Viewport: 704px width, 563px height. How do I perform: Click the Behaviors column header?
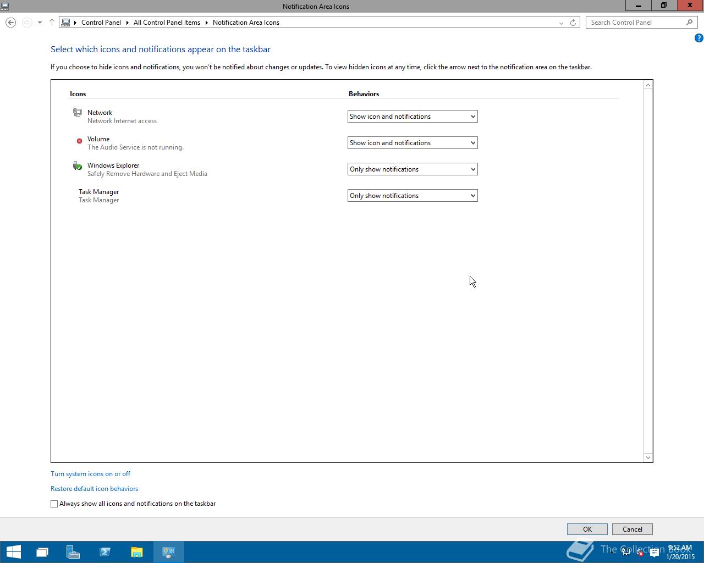(364, 94)
